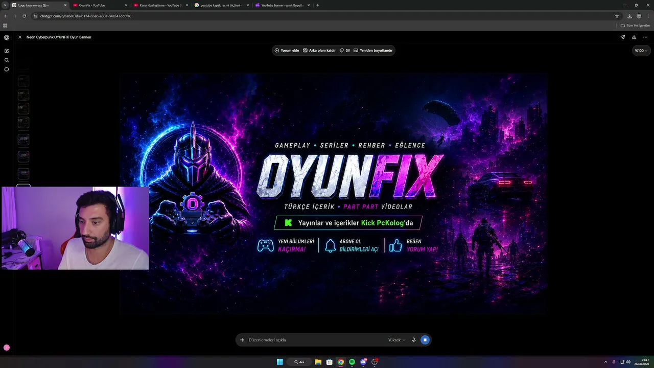View site information icon beside the URL
The height and width of the screenshot is (368, 654).
tap(35, 16)
